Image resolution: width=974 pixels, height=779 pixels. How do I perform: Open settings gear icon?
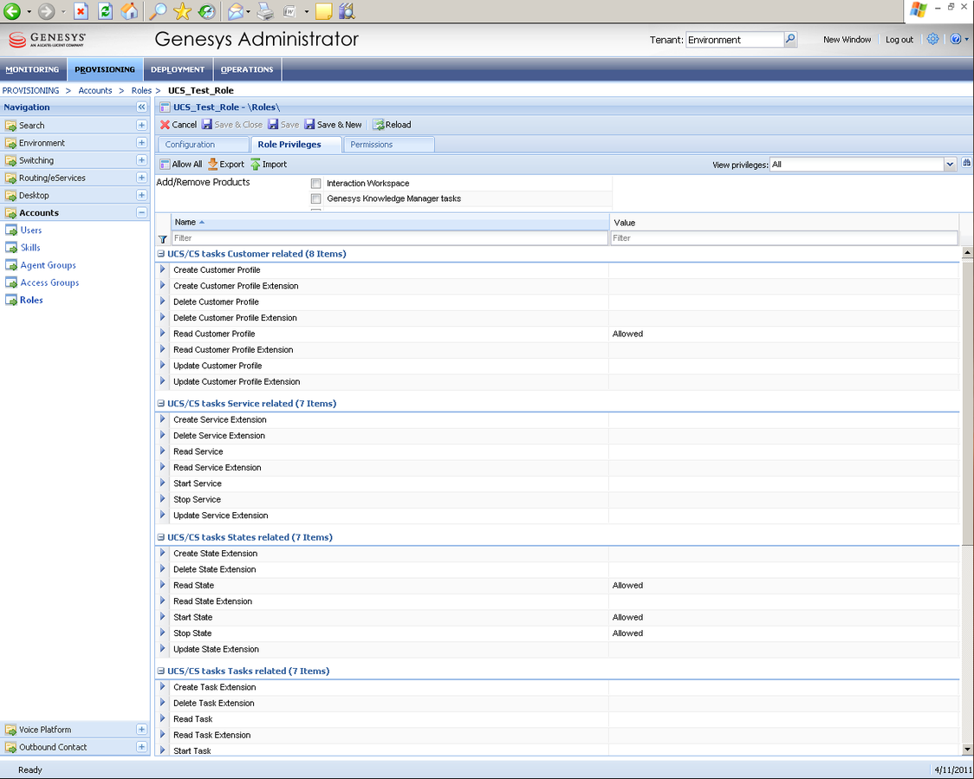(932, 39)
